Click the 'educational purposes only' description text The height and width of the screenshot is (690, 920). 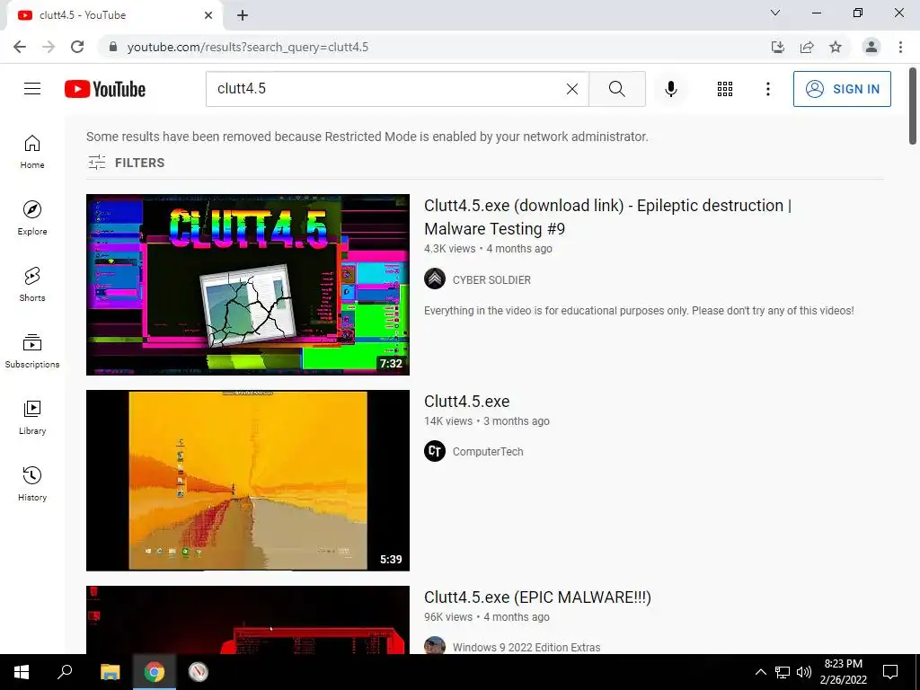tap(639, 310)
